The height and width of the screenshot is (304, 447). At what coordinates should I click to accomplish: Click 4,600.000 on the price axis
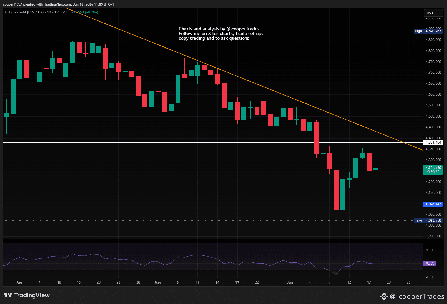point(433,94)
